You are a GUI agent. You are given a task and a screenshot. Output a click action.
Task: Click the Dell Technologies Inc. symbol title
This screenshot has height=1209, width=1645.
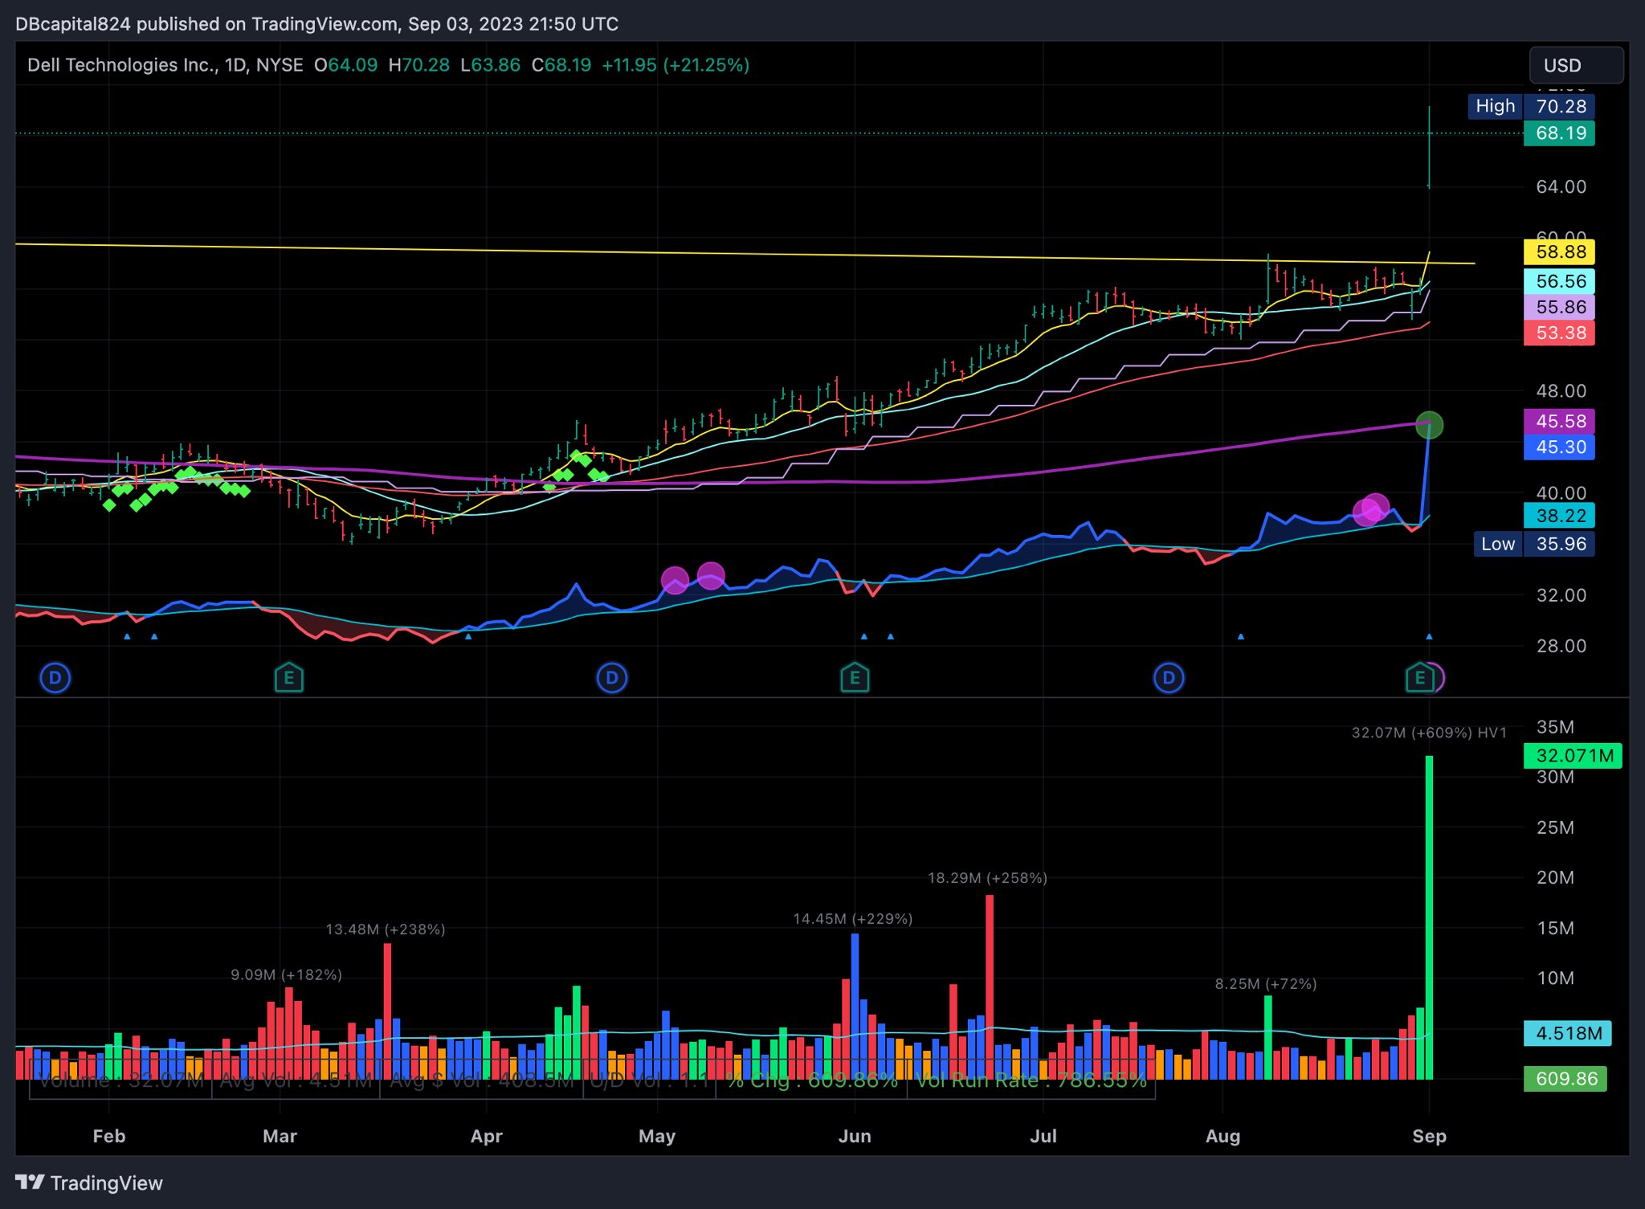coord(122,65)
